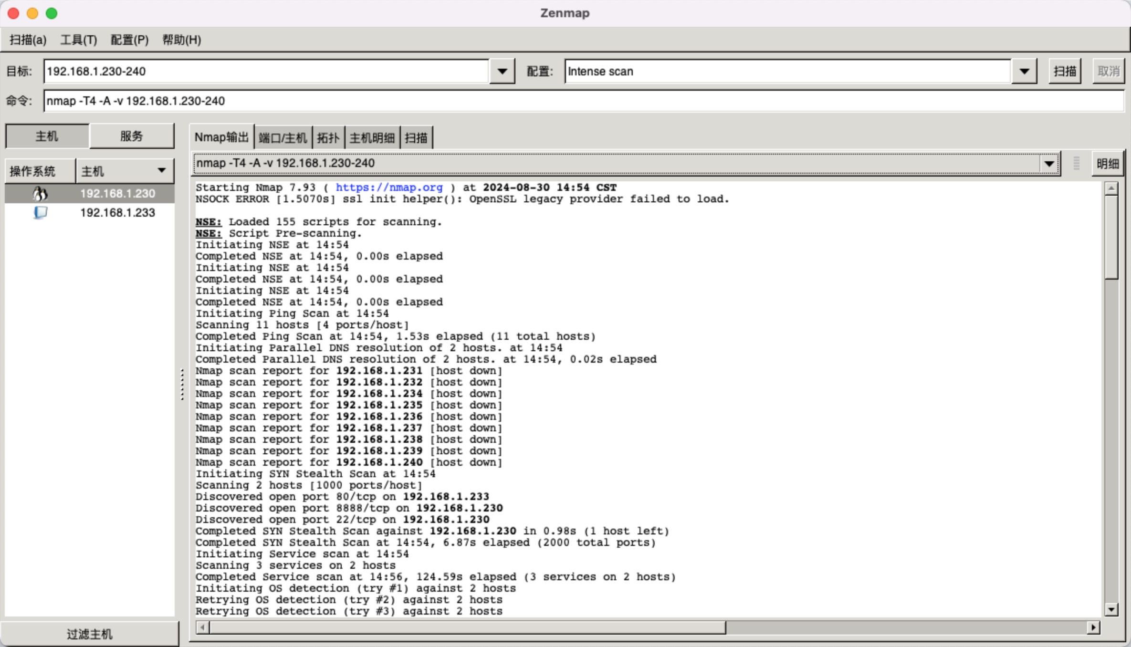Click the vertical scrollbar up arrow
The image size is (1131, 647).
point(1111,188)
